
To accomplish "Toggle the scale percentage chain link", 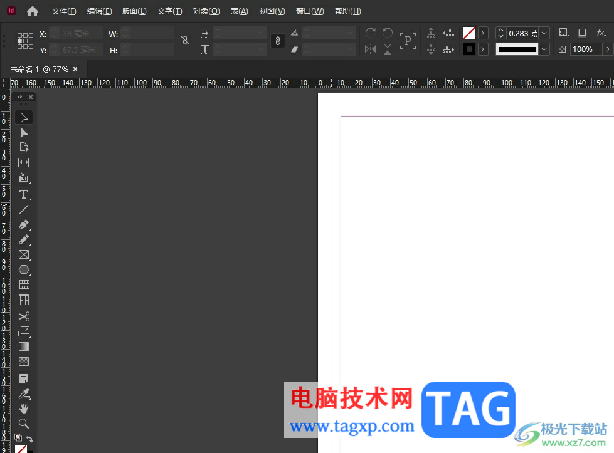I will (278, 41).
